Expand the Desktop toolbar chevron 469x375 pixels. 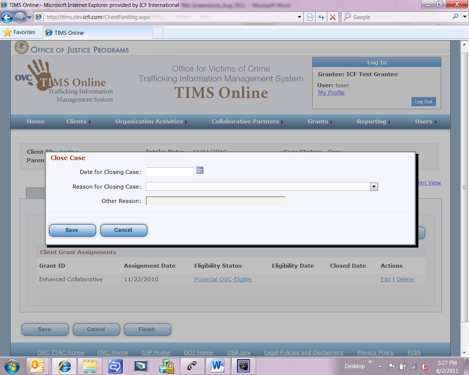point(370,362)
